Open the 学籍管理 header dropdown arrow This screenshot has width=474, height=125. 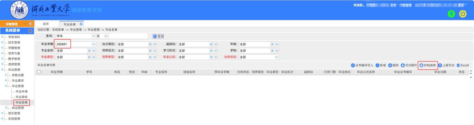25,24
